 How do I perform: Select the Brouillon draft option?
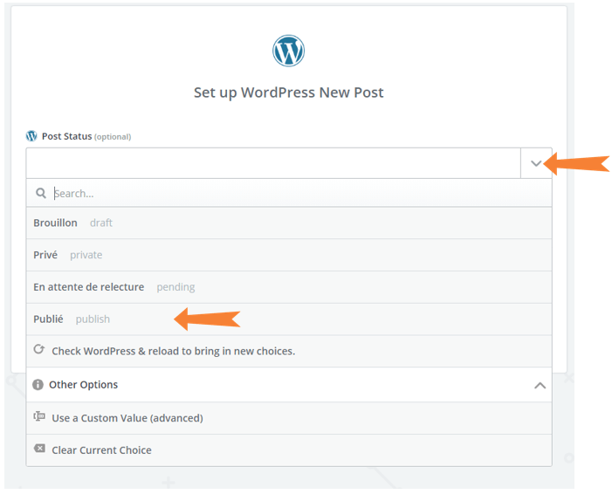point(289,223)
